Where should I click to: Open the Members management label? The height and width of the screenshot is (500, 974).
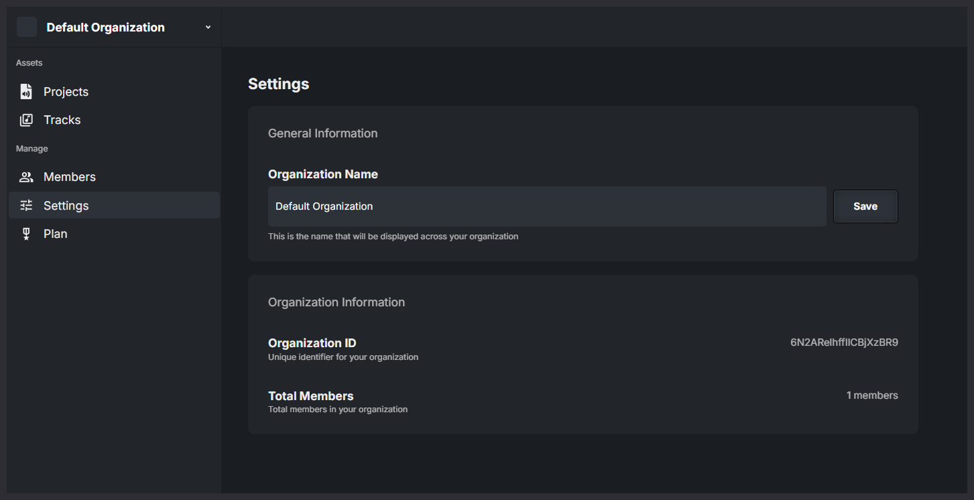point(70,177)
